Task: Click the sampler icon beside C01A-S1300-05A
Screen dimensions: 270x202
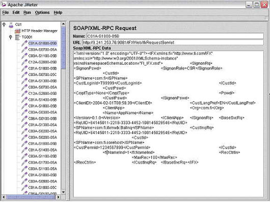Action: pyautogui.click(x=24, y=125)
